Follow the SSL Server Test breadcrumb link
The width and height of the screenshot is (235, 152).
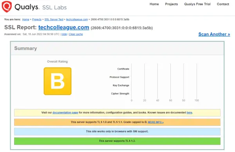54,20
